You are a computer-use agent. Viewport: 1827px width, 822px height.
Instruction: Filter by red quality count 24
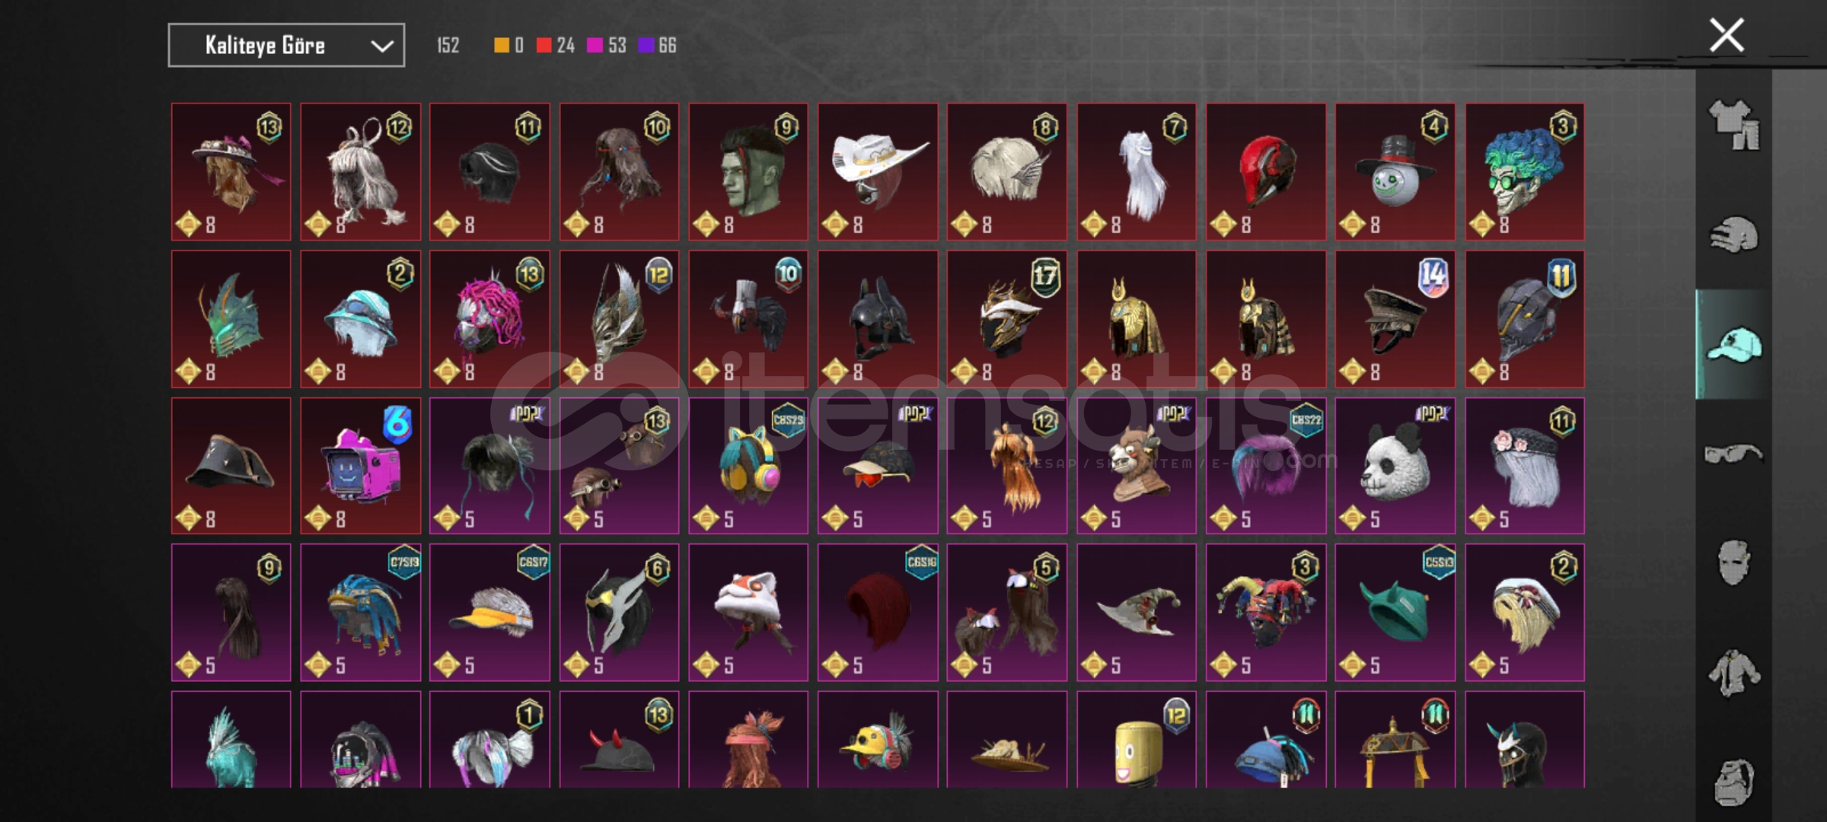coord(555,46)
